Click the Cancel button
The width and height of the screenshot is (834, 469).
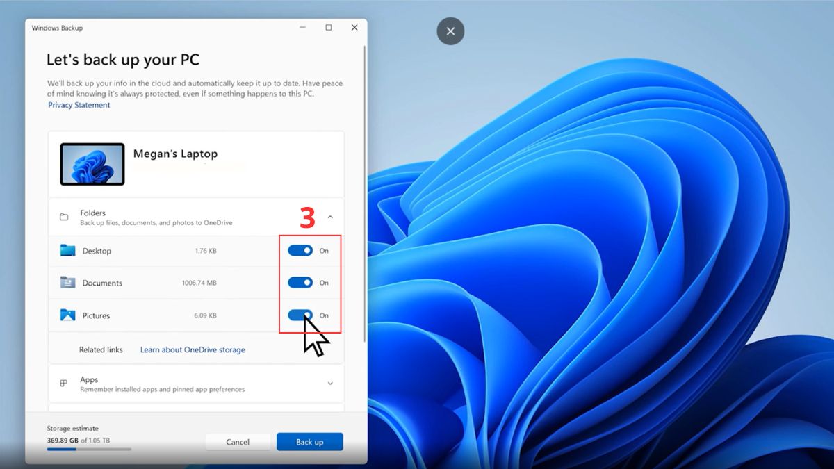[x=238, y=442]
